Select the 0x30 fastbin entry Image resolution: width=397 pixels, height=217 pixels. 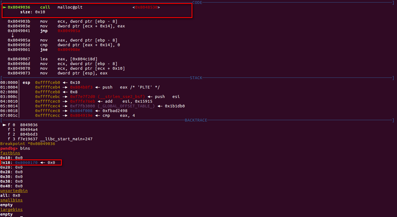[11, 177]
